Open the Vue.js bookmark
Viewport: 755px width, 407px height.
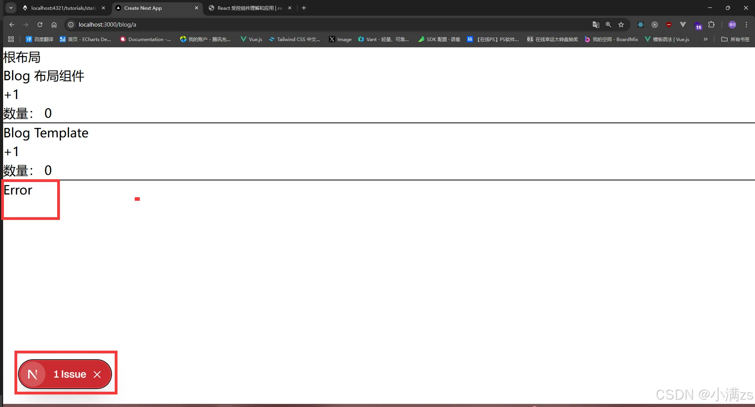(x=251, y=39)
